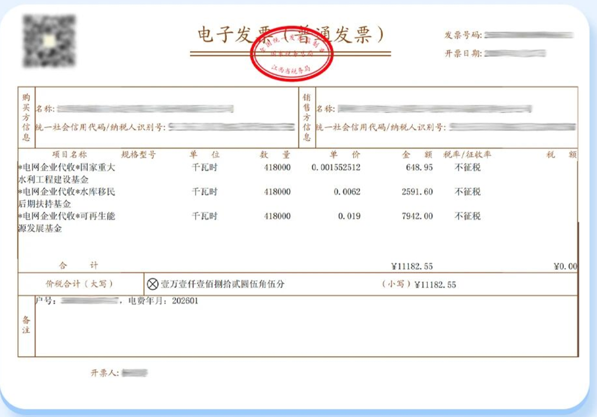Viewport: 597px width, 417px height.
Task: Click the 合计 tax total ¥0.00
Action: click(565, 267)
